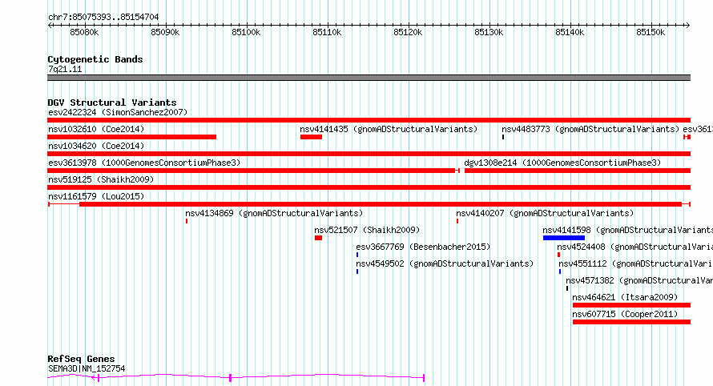Click the 85080k ruler label
Image resolution: width=713 pixels, height=386 pixels.
tap(84, 32)
